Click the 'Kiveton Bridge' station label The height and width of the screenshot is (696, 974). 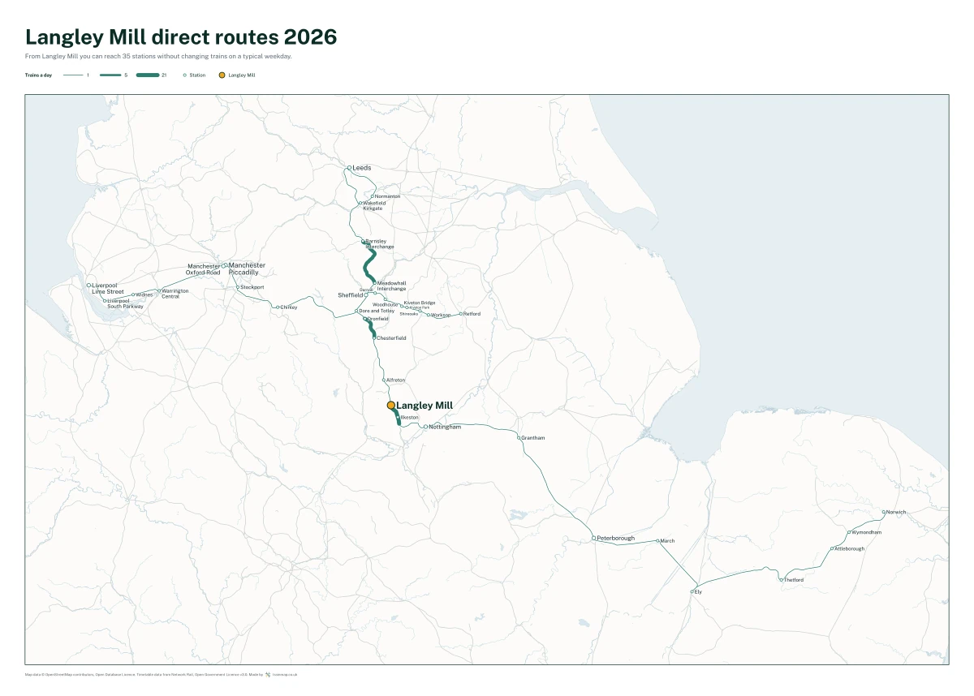[420, 303]
